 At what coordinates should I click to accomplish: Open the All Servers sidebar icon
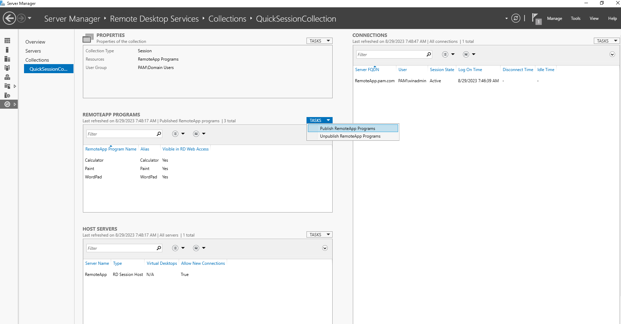7,59
